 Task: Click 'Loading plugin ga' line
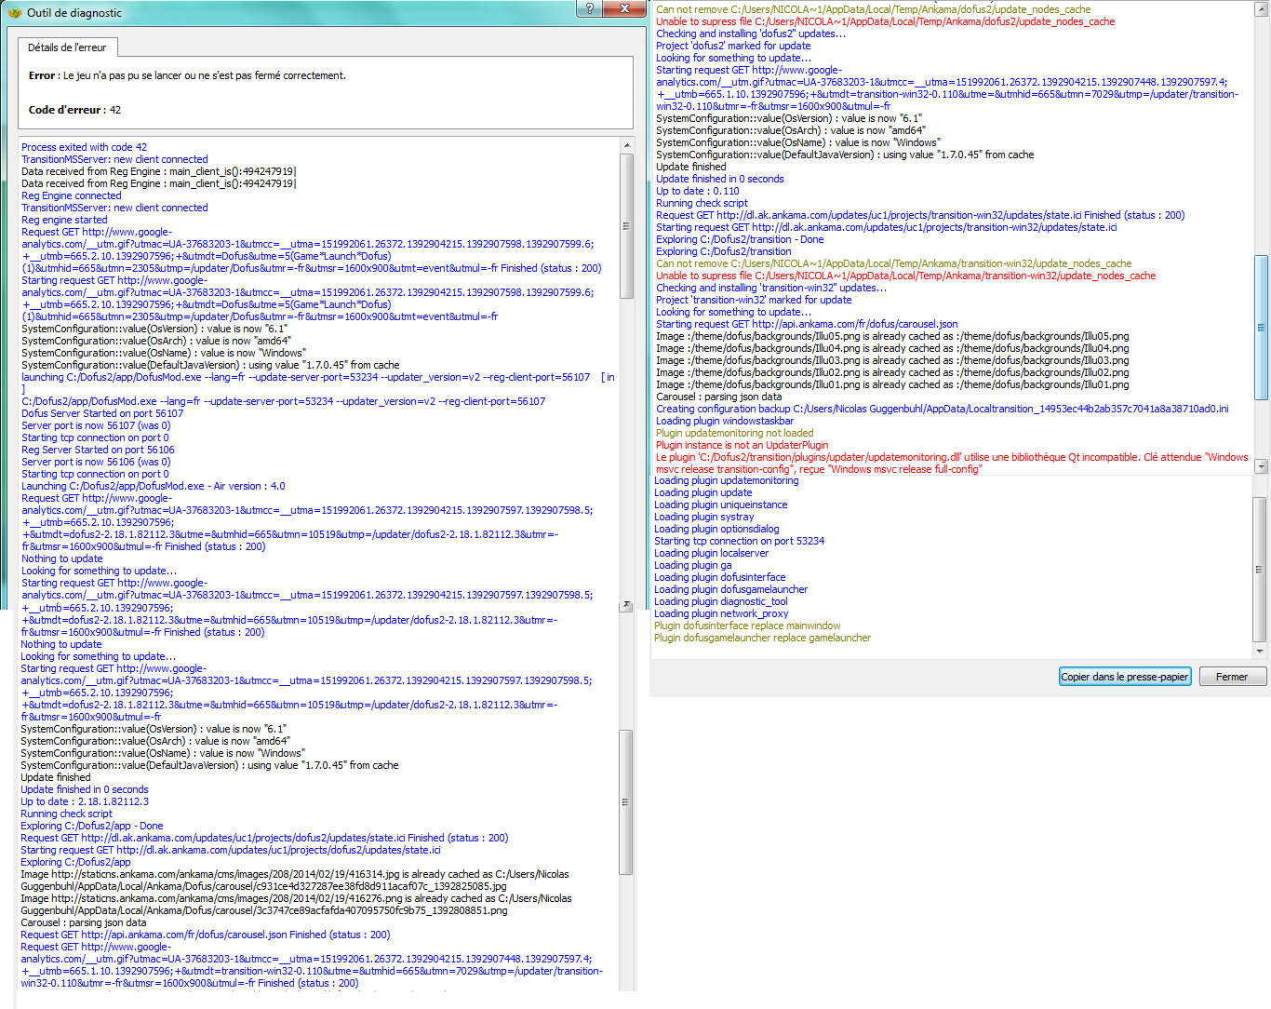coord(693,565)
